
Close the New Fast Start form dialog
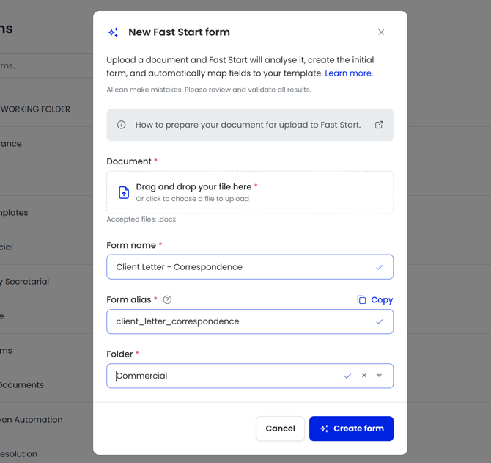coord(381,32)
